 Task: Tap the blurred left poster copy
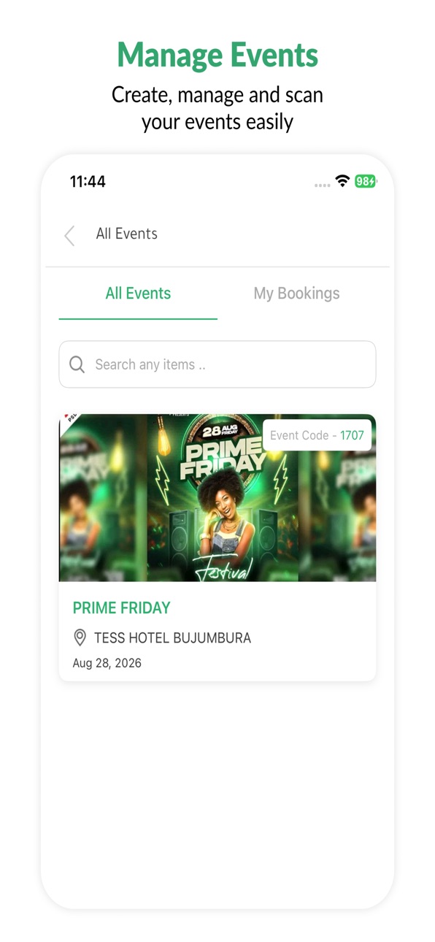(x=103, y=498)
